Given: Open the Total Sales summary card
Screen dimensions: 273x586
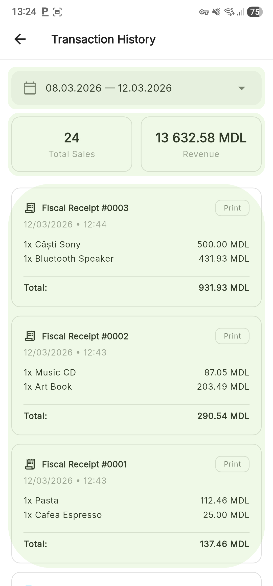Looking at the screenshot, I should tap(72, 144).
